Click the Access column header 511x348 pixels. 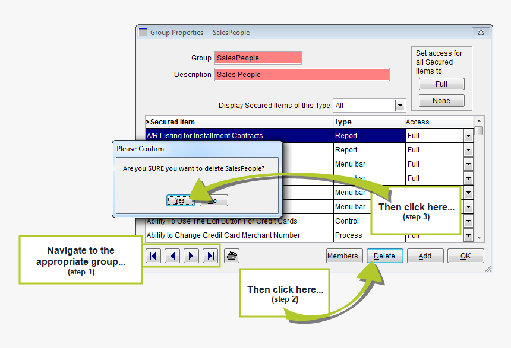point(439,122)
